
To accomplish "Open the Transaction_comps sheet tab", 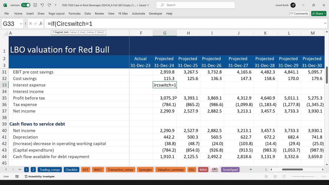I will pos(120,170).
